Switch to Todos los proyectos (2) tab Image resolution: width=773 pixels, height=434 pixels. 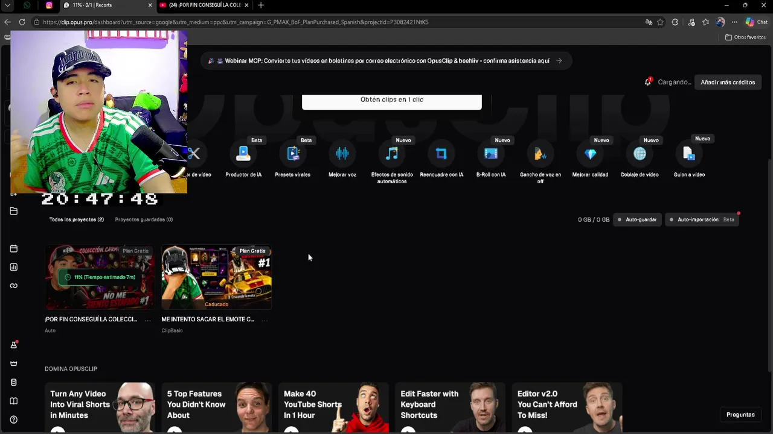(x=77, y=219)
